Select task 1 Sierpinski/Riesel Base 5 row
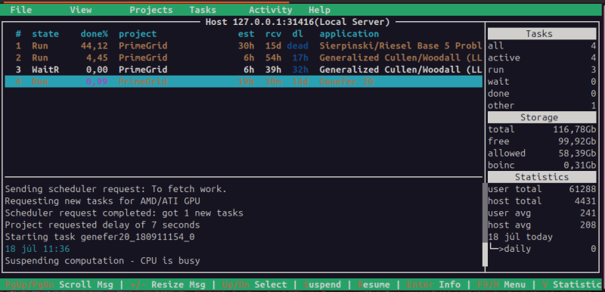The width and height of the screenshot is (605, 292). tap(244, 46)
